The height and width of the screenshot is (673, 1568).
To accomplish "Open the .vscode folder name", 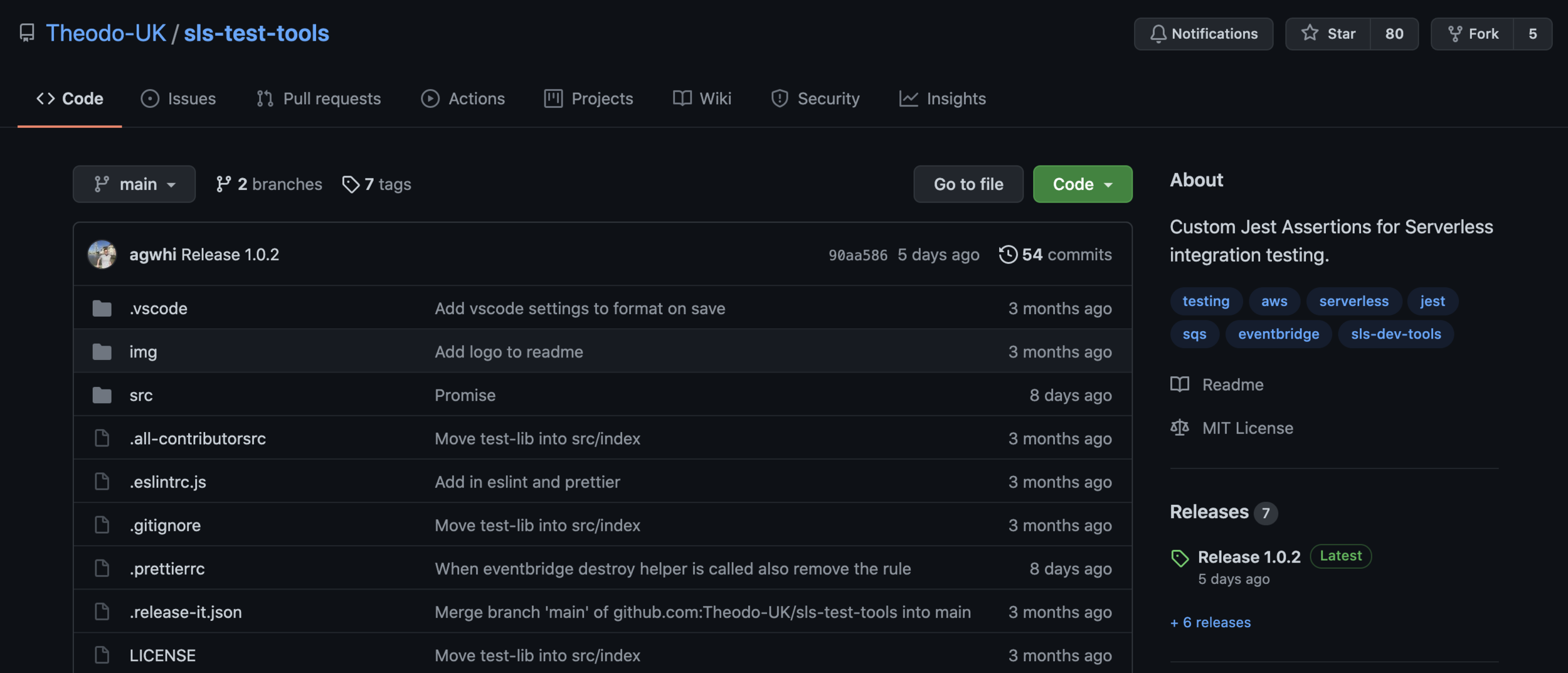I will click(x=158, y=308).
